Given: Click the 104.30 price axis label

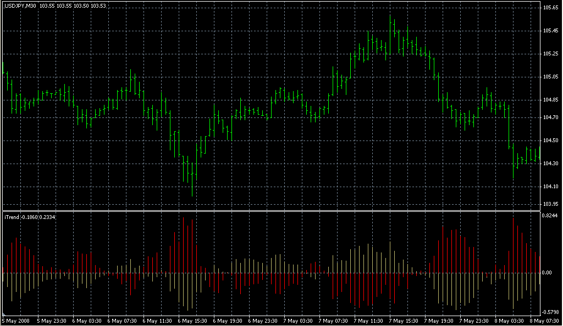Looking at the screenshot, I should point(551,164).
